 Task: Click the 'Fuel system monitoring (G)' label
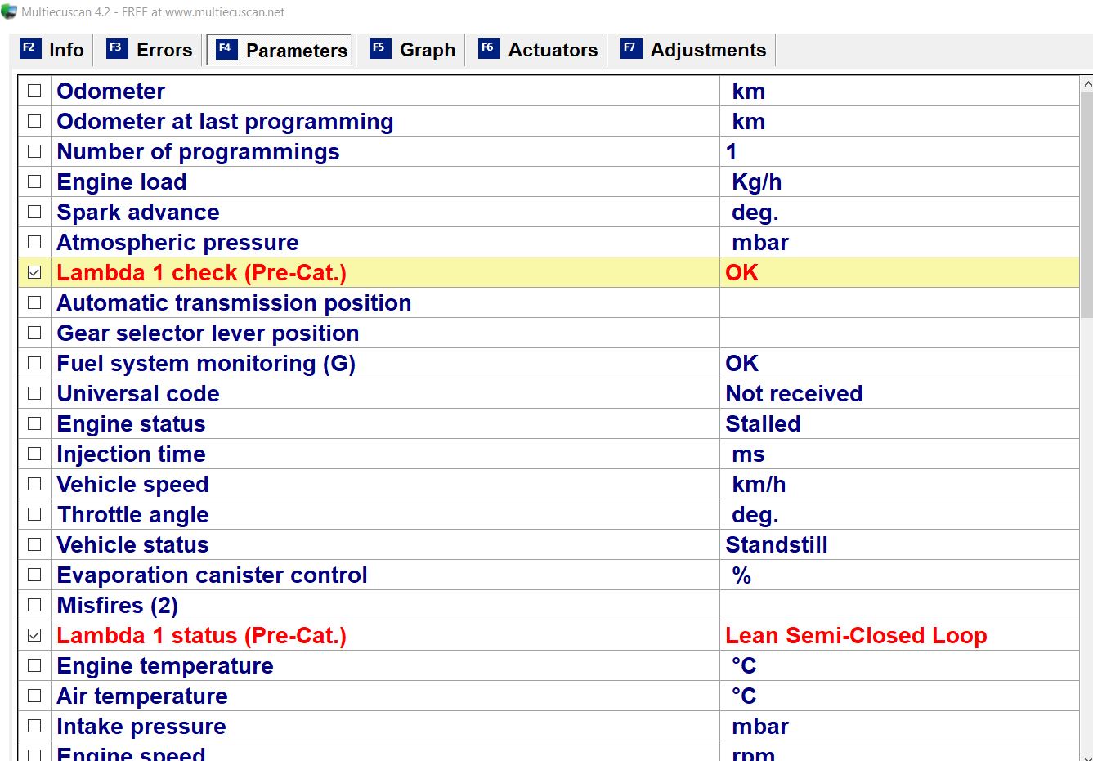pos(206,364)
